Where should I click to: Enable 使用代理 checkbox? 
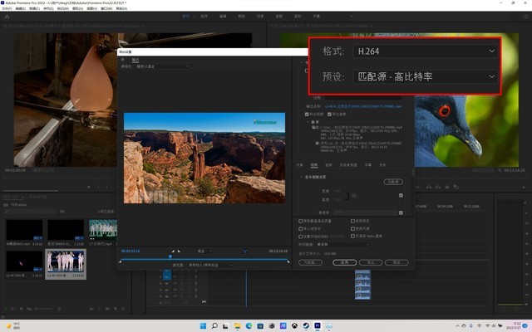(352, 229)
